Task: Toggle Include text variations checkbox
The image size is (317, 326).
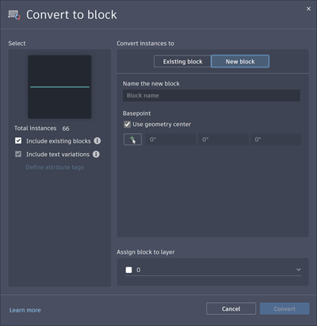Action: pyautogui.click(x=18, y=154)
